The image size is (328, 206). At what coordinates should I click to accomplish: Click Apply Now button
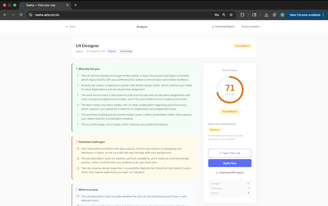pos(230,163)
